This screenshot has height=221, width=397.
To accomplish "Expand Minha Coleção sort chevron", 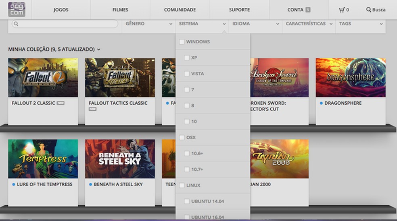I will tap(99, 50).
